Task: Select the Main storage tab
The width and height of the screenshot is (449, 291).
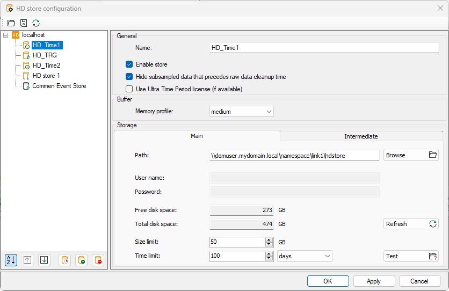Action: tap(197, 136)
